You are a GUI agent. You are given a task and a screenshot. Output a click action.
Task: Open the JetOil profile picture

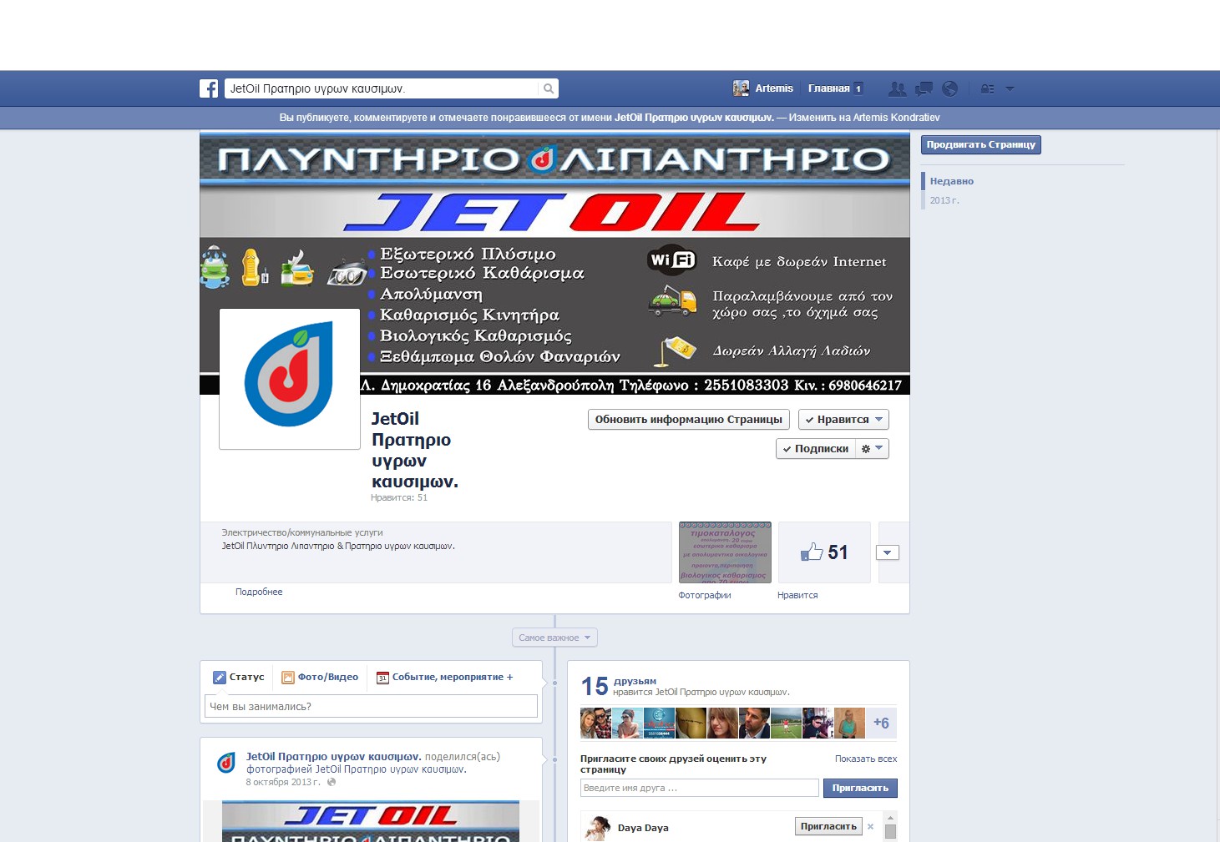pos(290,379)
